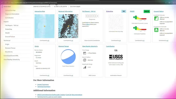Viewport: 176px width, 99px height.
Task: Select Ground Failure in the sidebar
Action: tap(10, 37)
